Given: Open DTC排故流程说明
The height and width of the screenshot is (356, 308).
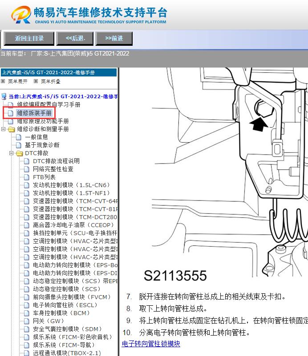Looking at the screenshot, I should 56,161.
